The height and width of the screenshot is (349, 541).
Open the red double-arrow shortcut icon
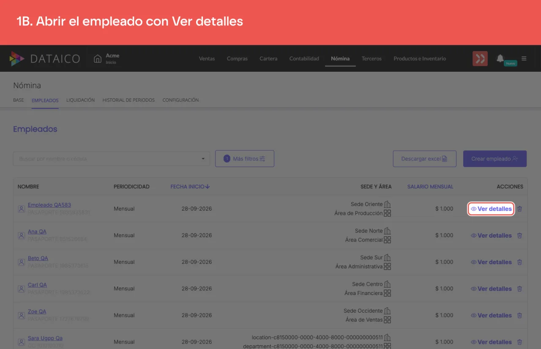pos(480,59)
